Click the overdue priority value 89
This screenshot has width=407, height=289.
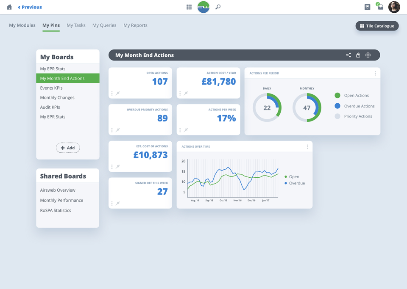point(162,118)
